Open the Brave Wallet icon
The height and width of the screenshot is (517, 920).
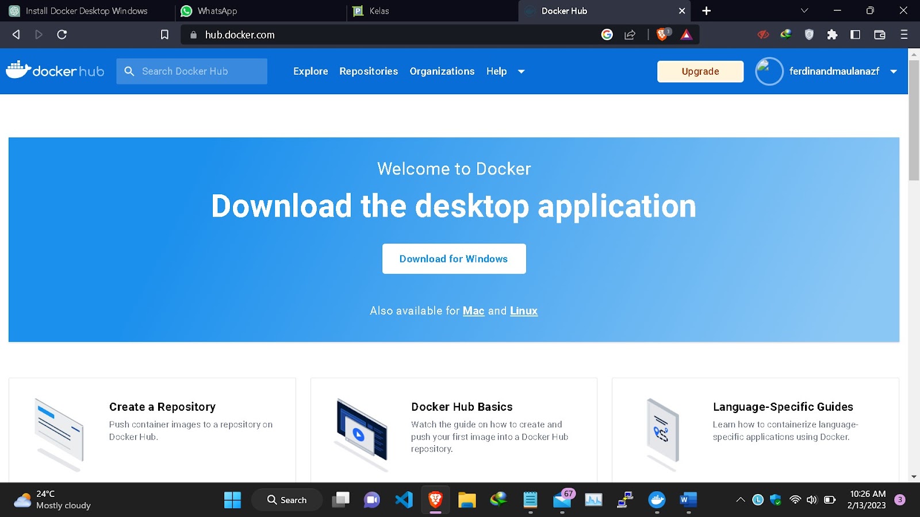coord(880,34)
